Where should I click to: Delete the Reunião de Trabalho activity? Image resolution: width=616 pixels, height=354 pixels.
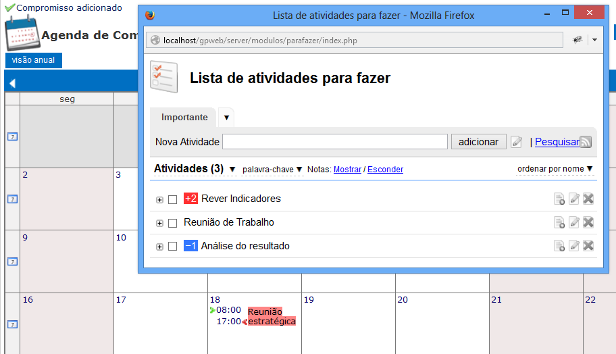click(x=588, y=222)
